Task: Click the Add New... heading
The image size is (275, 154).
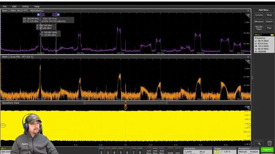Action: [x=264, y=10]
